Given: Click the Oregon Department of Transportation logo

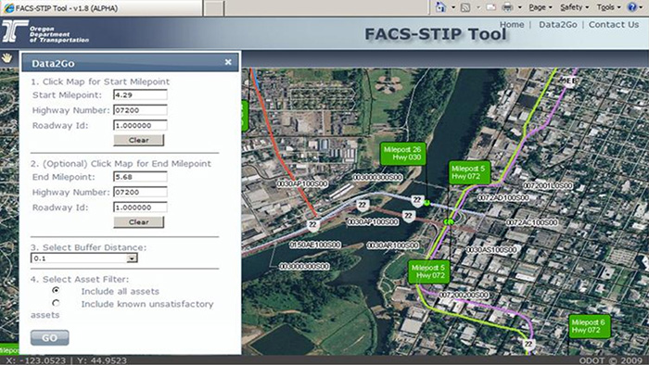Looking at the screenshot, I should tap(45, 32).
